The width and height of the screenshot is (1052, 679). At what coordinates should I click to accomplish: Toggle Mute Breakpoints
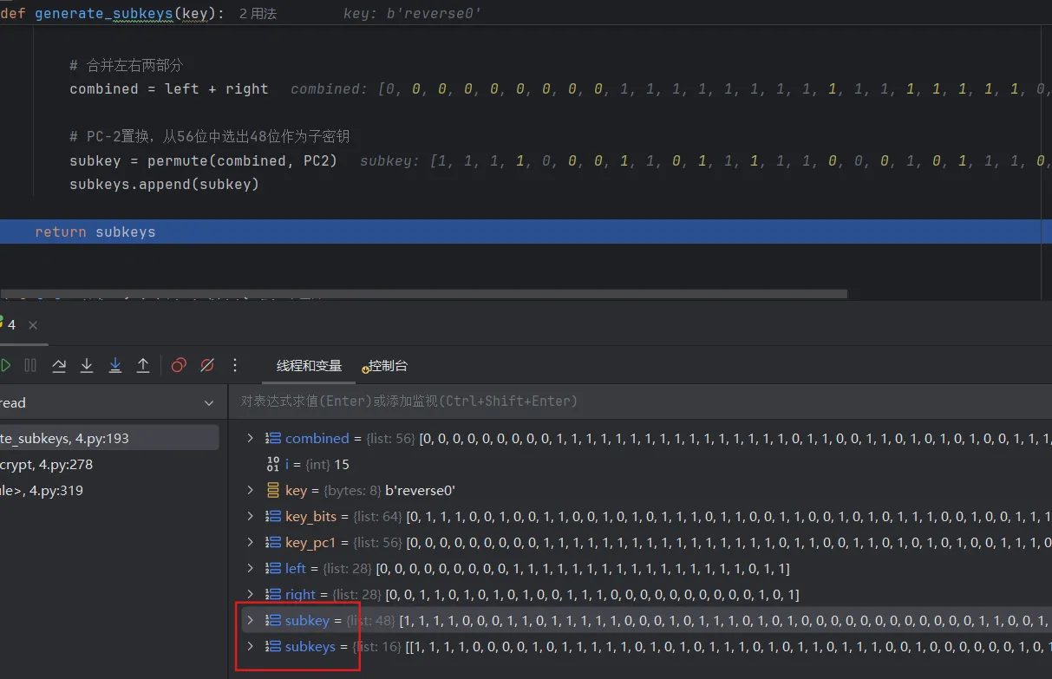pos(207,365)
